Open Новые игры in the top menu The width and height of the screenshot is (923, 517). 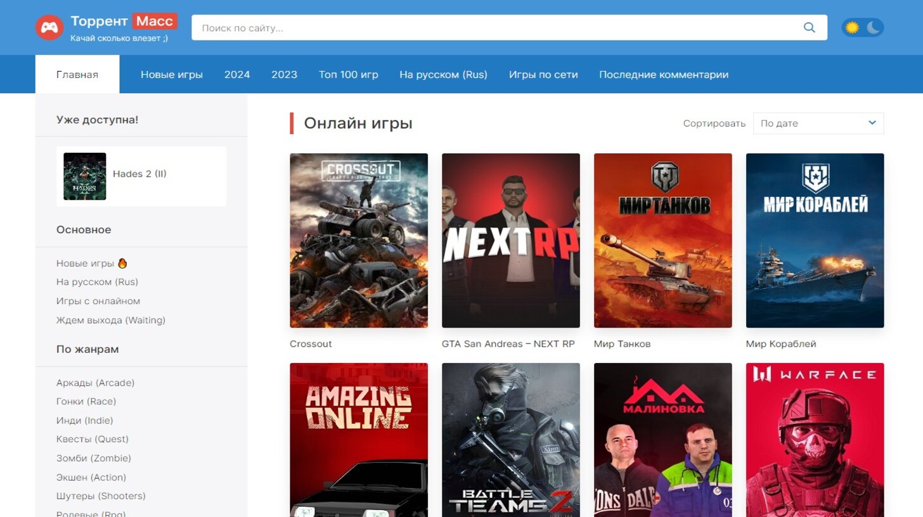[172, 74]
